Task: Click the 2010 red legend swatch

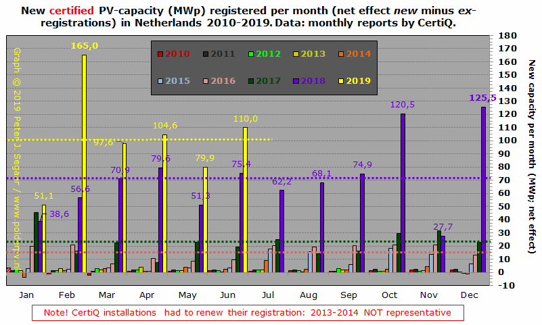Action: [x=160, y=54]
